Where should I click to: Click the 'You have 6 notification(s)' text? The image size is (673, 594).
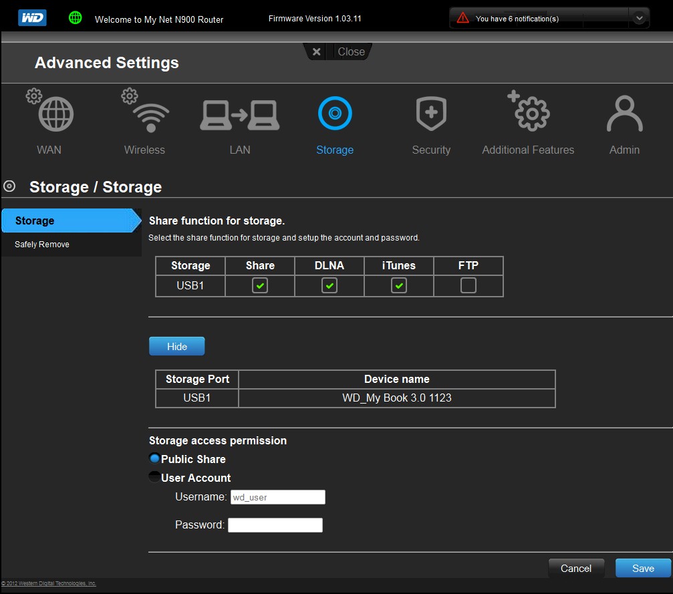[x=517, y=19]
